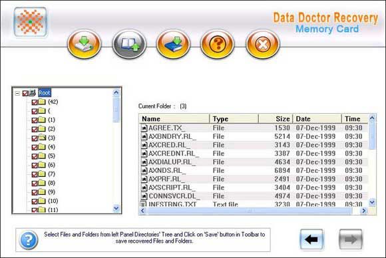Screen dimensions: 386x258
Task: Click file icon beside AXCRED.RL_
Action: (x=144, y=145)
